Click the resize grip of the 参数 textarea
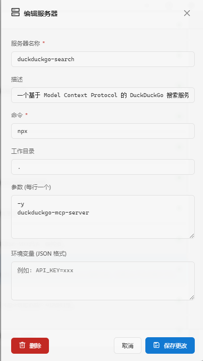Viewport: 203px width, 361px height. coord(192,235)
